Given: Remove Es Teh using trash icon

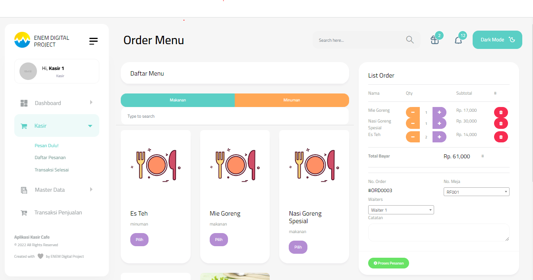Looking at the screenshot, I should [501, 137].
